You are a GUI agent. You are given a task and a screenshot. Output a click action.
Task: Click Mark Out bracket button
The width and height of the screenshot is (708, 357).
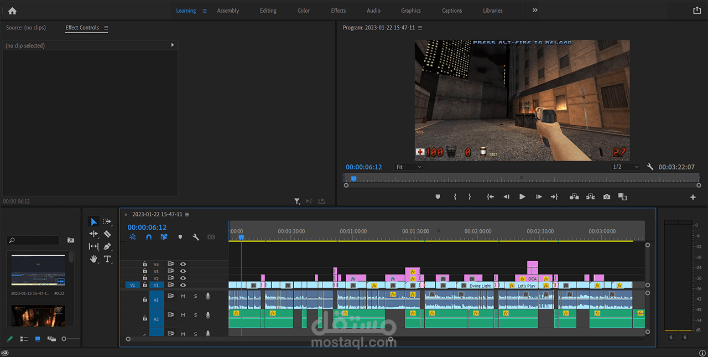pos(470,196)
